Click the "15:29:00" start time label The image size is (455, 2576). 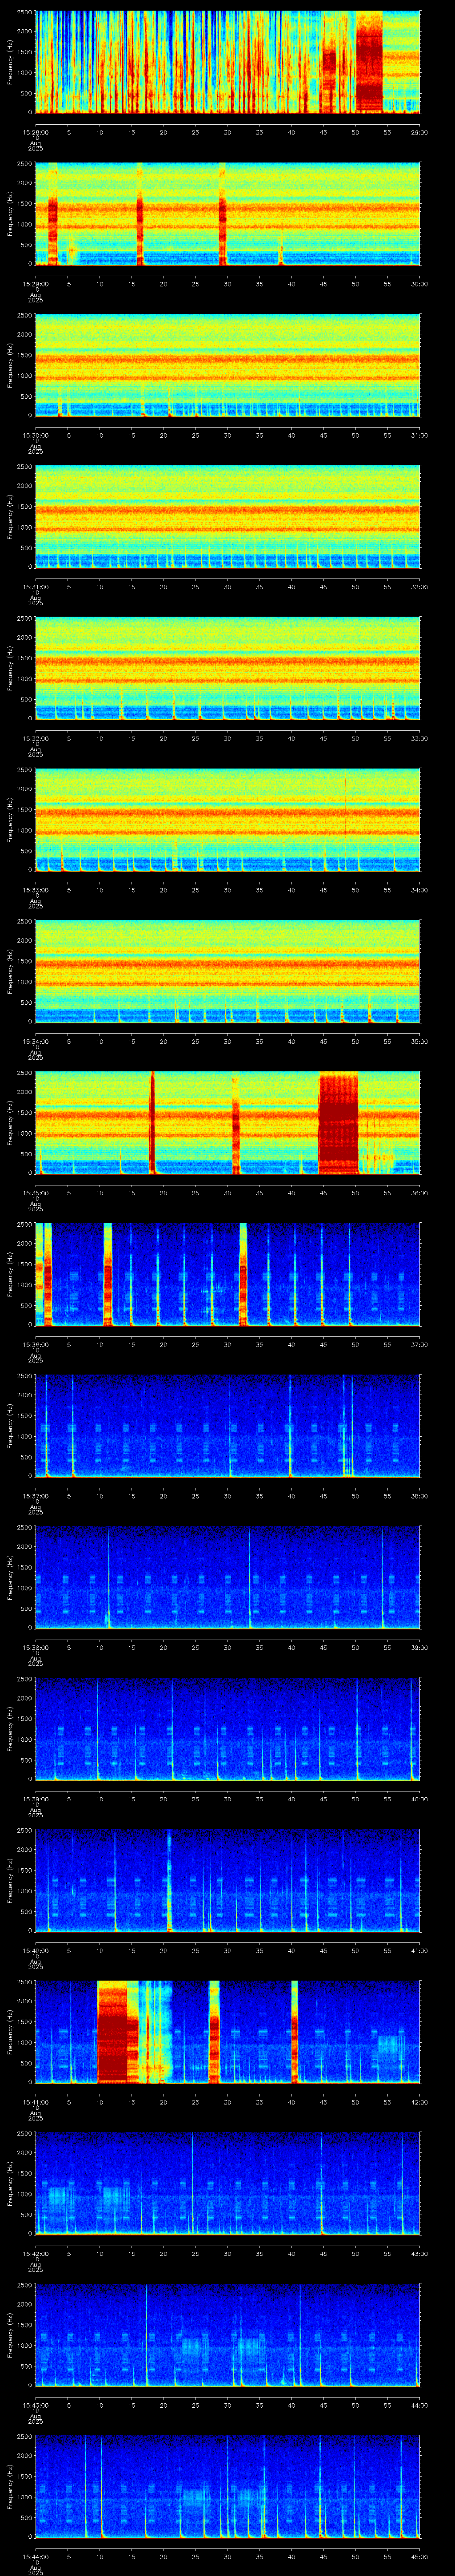pos(36,284)
